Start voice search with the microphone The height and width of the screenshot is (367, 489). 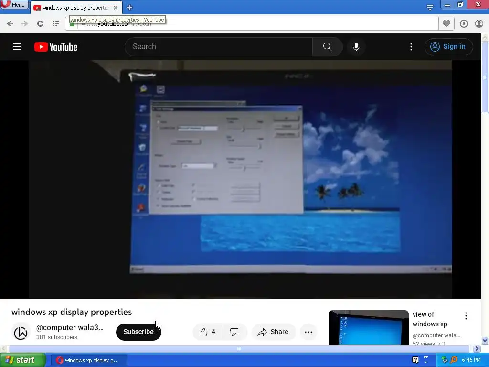[x=356, y=47]
